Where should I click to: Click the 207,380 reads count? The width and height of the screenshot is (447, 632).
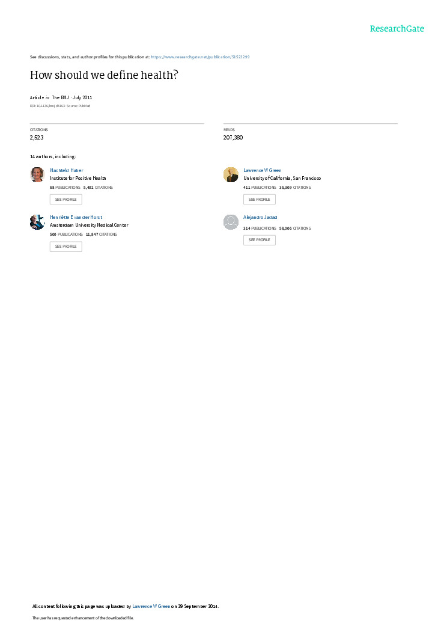pyautogui.click(x=233, y=138)
